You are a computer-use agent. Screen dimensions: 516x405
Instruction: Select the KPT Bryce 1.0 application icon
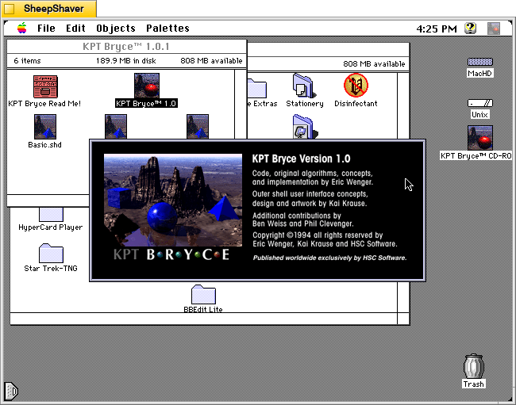[x=147, y=86]
